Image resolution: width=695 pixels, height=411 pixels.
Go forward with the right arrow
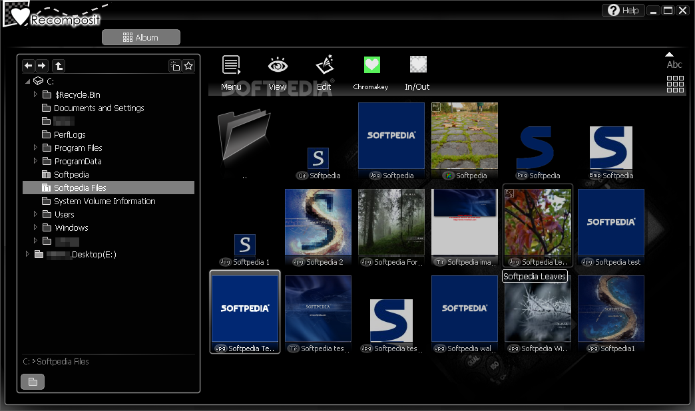(x=42, y=66)
